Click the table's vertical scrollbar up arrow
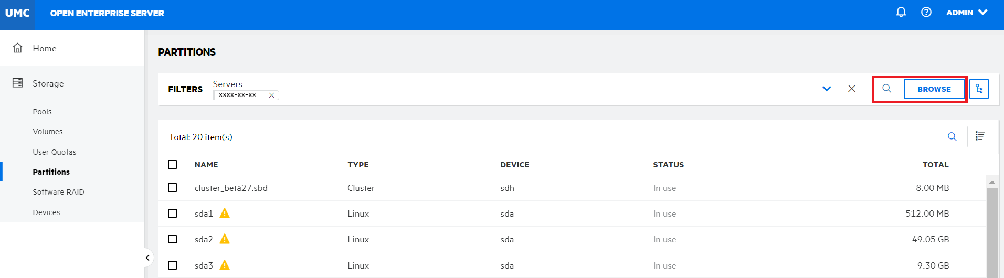1004x278 pixels. tap(991, 182)
